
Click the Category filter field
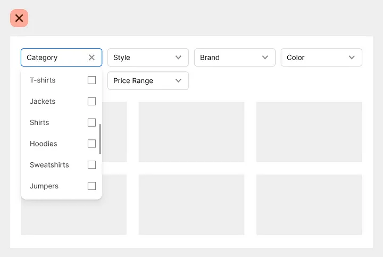(x=61, y=57)
